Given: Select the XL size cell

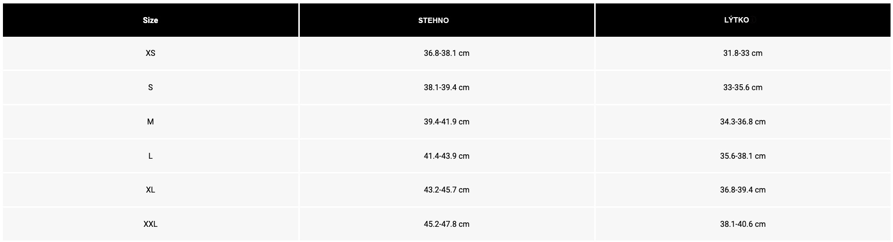Looking at the screenshot, I should pos(151,190).
